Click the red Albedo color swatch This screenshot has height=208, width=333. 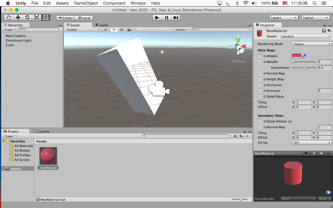pos(296,56)
